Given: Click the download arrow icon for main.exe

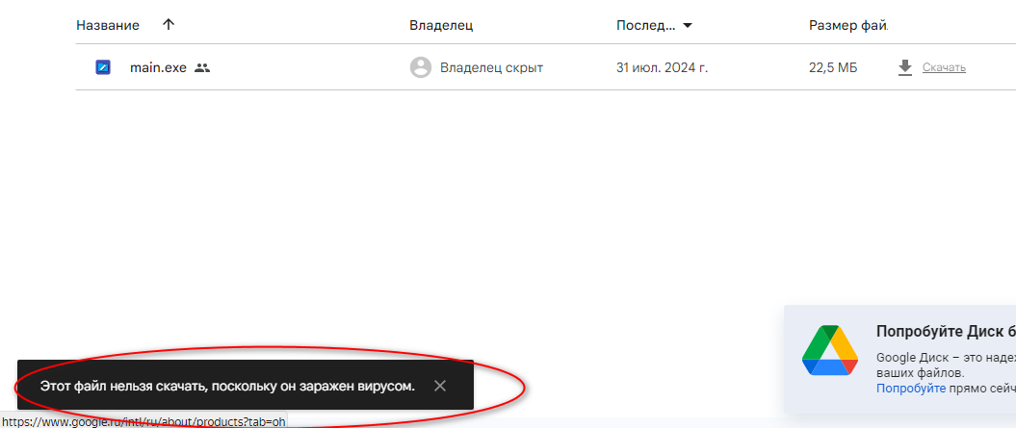Looking at the screenshot, I should pos(905,67).
